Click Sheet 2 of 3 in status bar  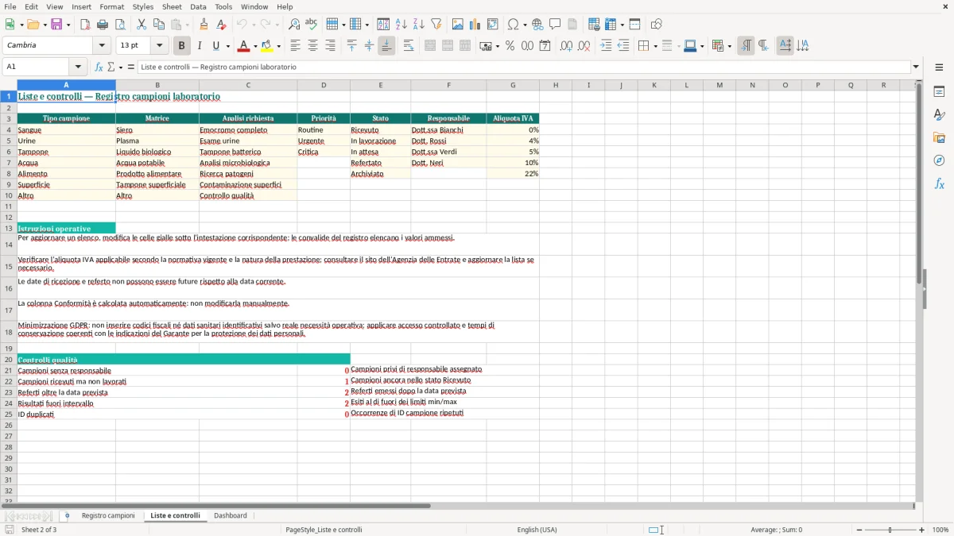click(39, 530)
